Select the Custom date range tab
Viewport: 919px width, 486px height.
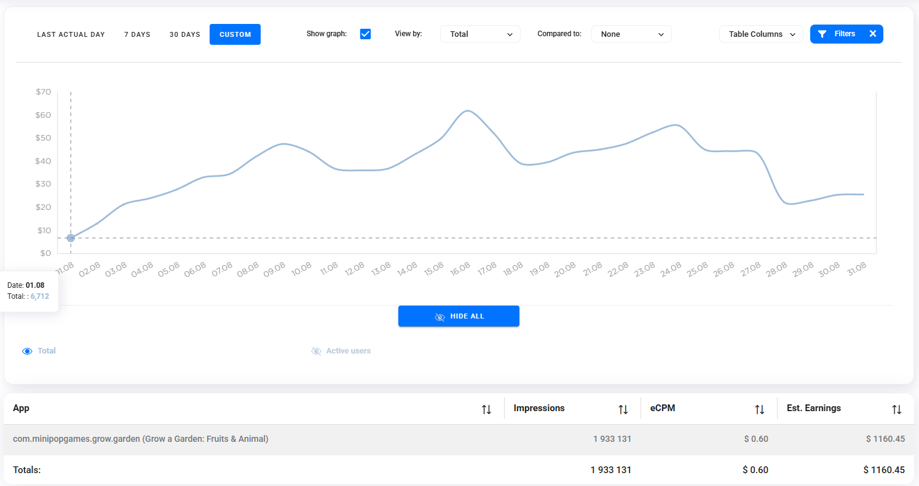(235, 34)
